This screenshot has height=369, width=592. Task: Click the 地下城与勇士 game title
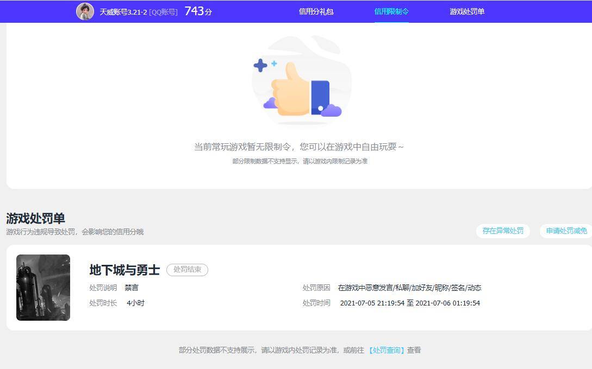[x=123, y=270]
